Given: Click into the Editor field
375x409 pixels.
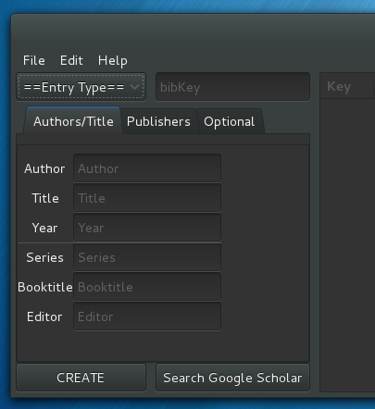Looking at the screenshot, I should click(x=147, y=316).
